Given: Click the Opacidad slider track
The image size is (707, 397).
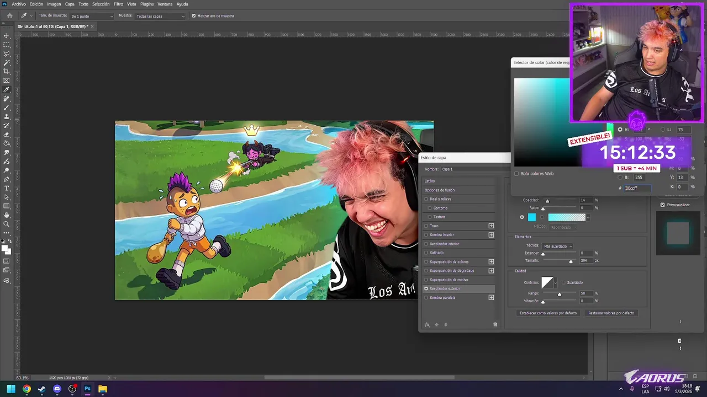Looking at the screenshot, I should [x=558, y=200].
